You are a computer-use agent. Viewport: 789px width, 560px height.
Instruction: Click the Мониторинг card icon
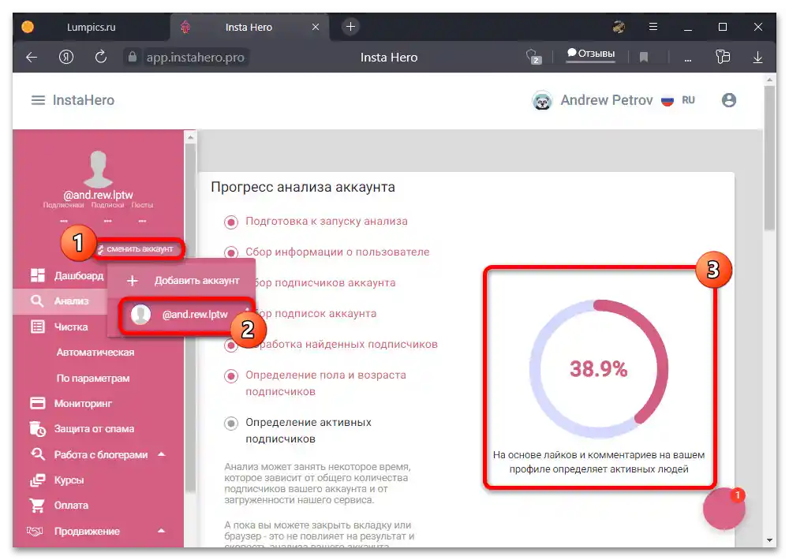38,403
